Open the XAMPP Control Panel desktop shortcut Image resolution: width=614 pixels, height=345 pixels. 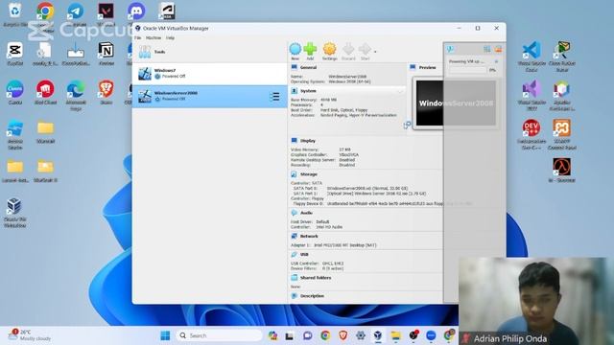coord(562,134)
